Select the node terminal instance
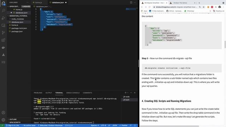The width and height of the screenshot is (226, 127). coord(130,97)
